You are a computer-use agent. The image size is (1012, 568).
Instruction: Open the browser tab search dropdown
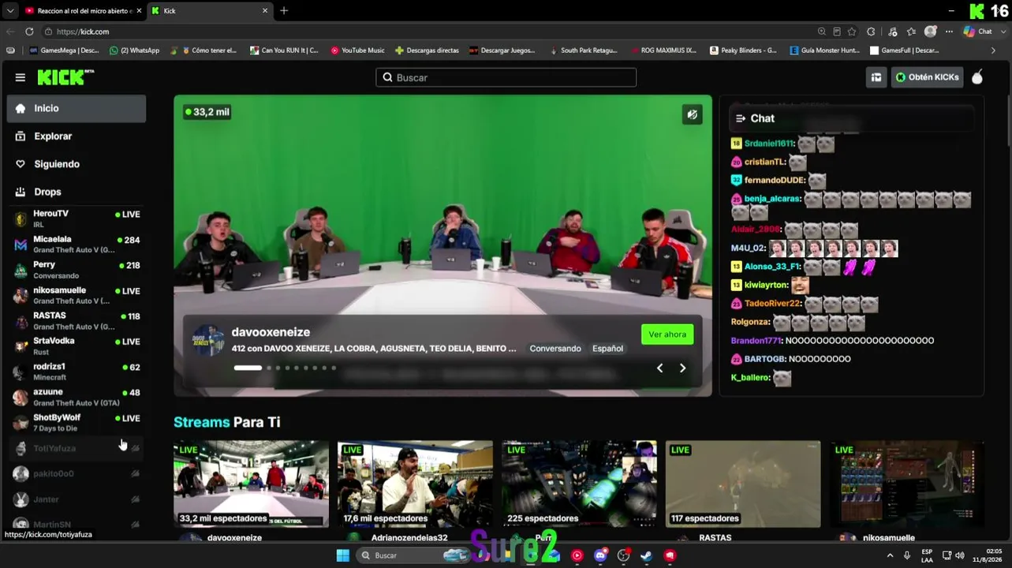pyautogui.click(x=9, y=11)
